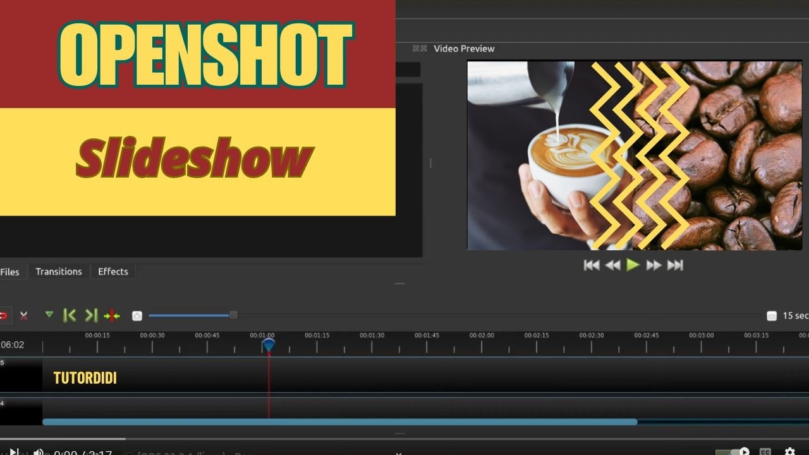Click the 00:01:30 ruler mark
The width and height of the screenshot is (809, 455).
(372, 336)
